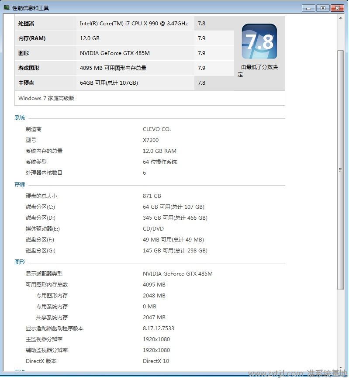Click the 磁盘分区(D:) entry

click(41, 218)
